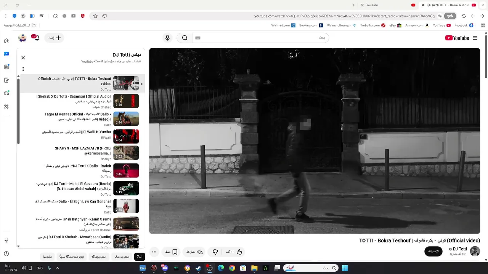This screenshot has width=488, height=274.
Task: Toggle the VPN badge in the address bar
Action: 450,16
